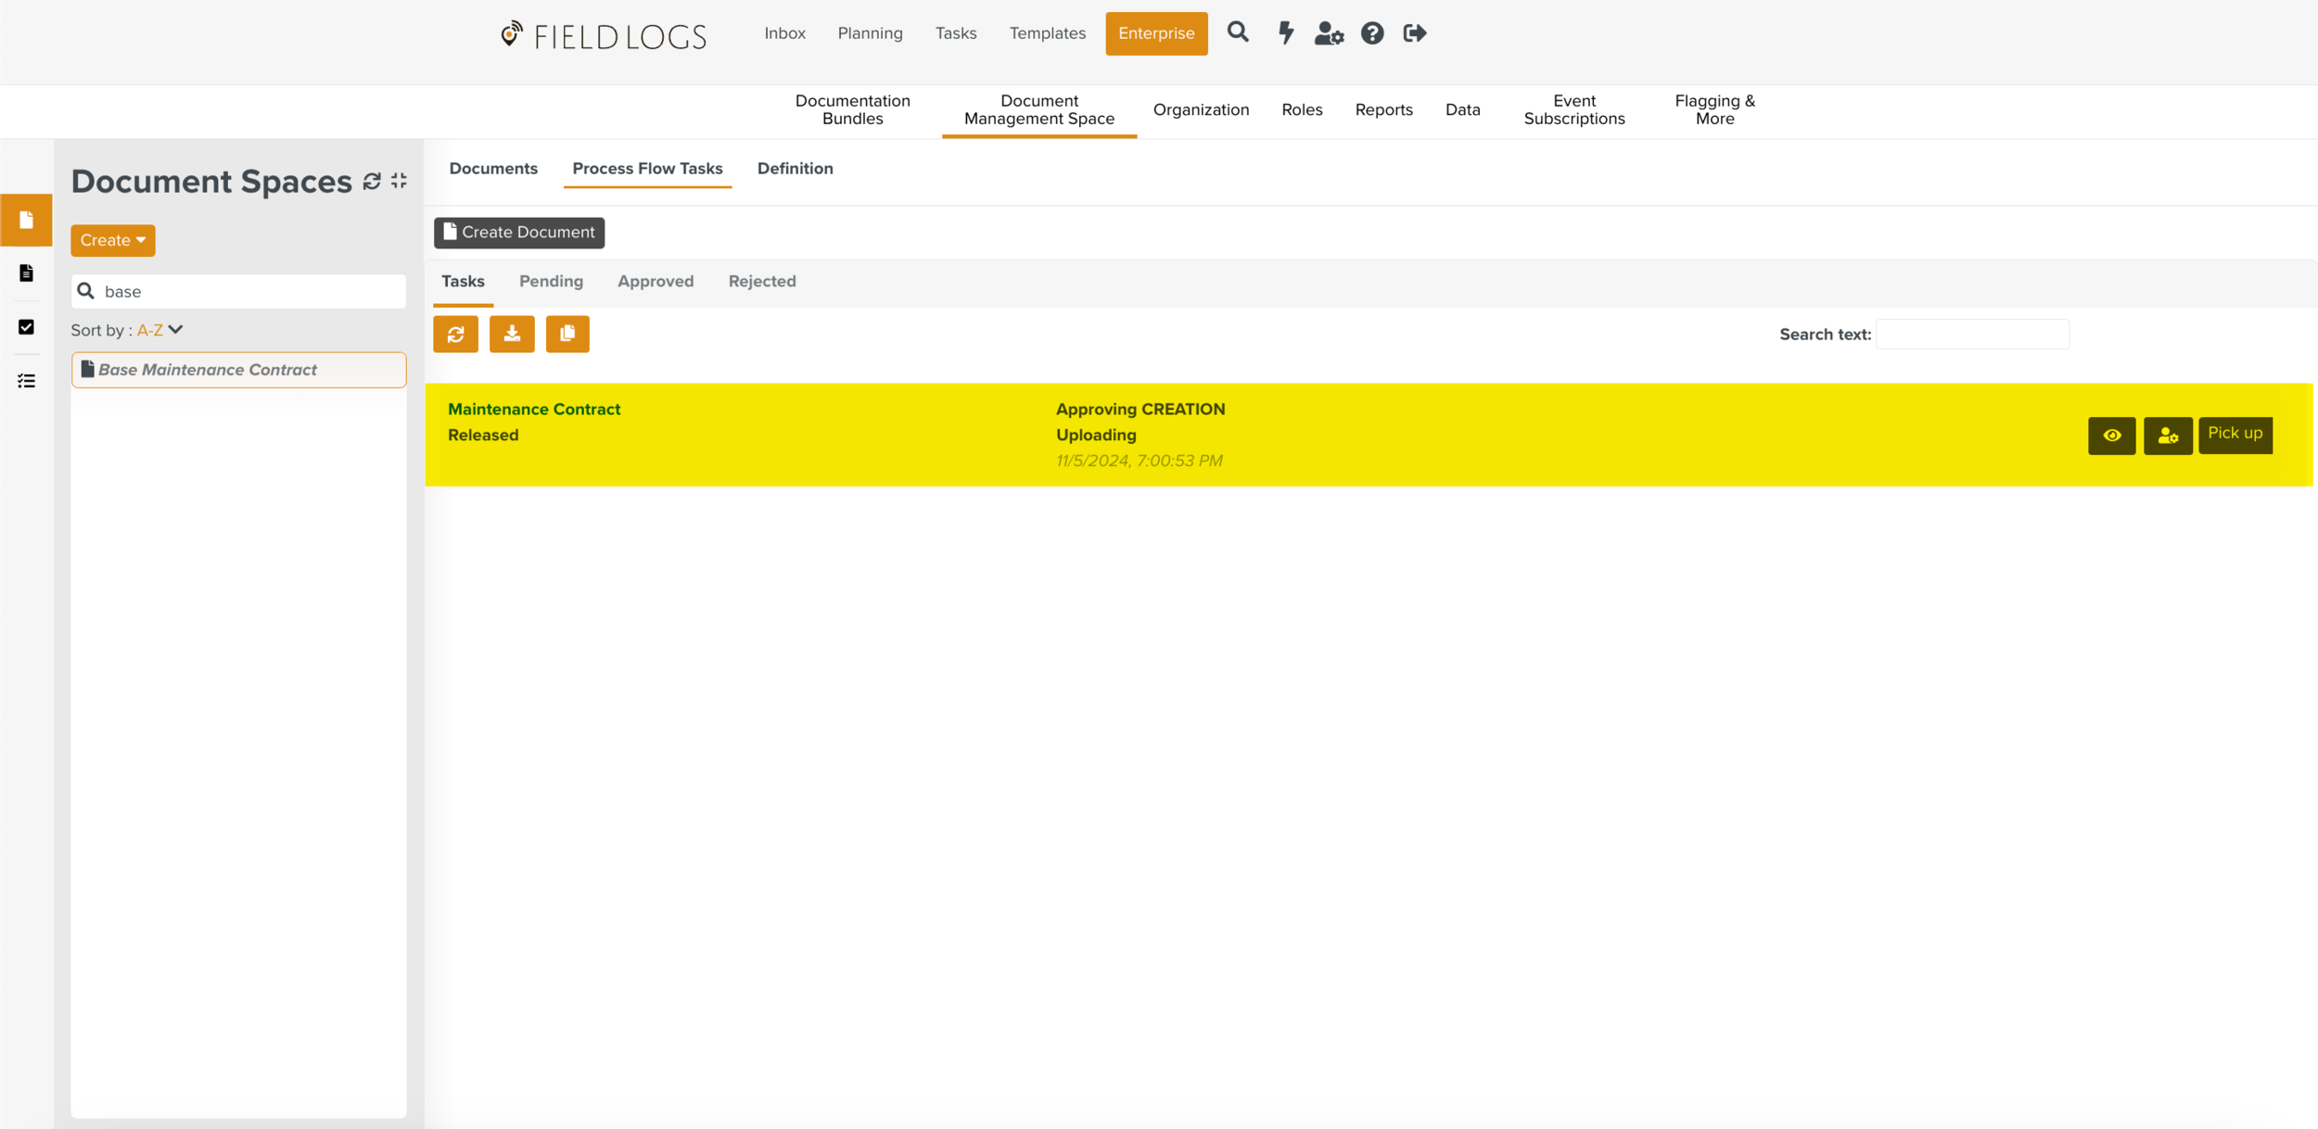Select Base Maintenance Contract space
Image resolution: width=2318 pixels, height=1129 pixels.
(x=238, y=370)
